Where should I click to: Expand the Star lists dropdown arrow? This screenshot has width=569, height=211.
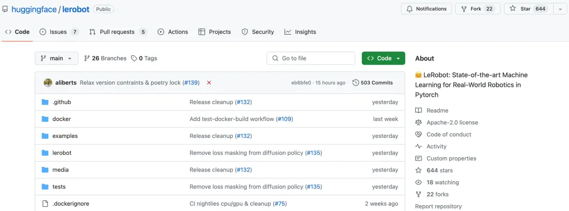560,9
